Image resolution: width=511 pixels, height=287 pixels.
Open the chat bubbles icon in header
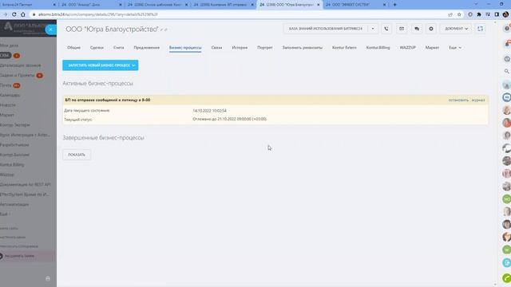pos(417,29)
